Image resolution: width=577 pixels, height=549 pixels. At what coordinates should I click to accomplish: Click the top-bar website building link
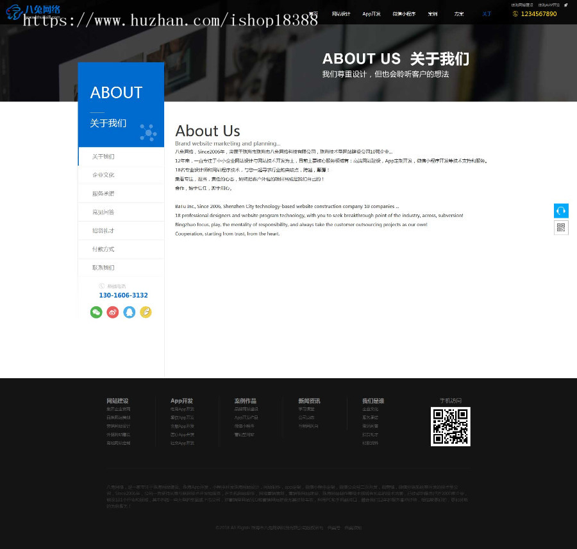click(522, 5)
